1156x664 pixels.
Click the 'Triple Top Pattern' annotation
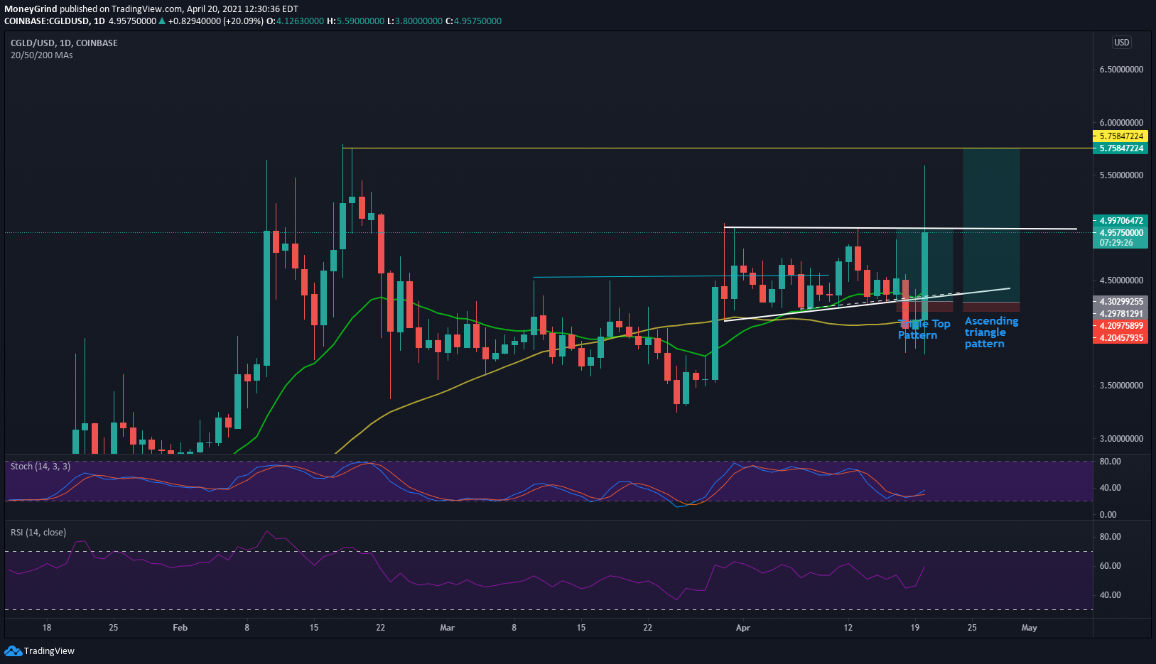coord(924,330)
